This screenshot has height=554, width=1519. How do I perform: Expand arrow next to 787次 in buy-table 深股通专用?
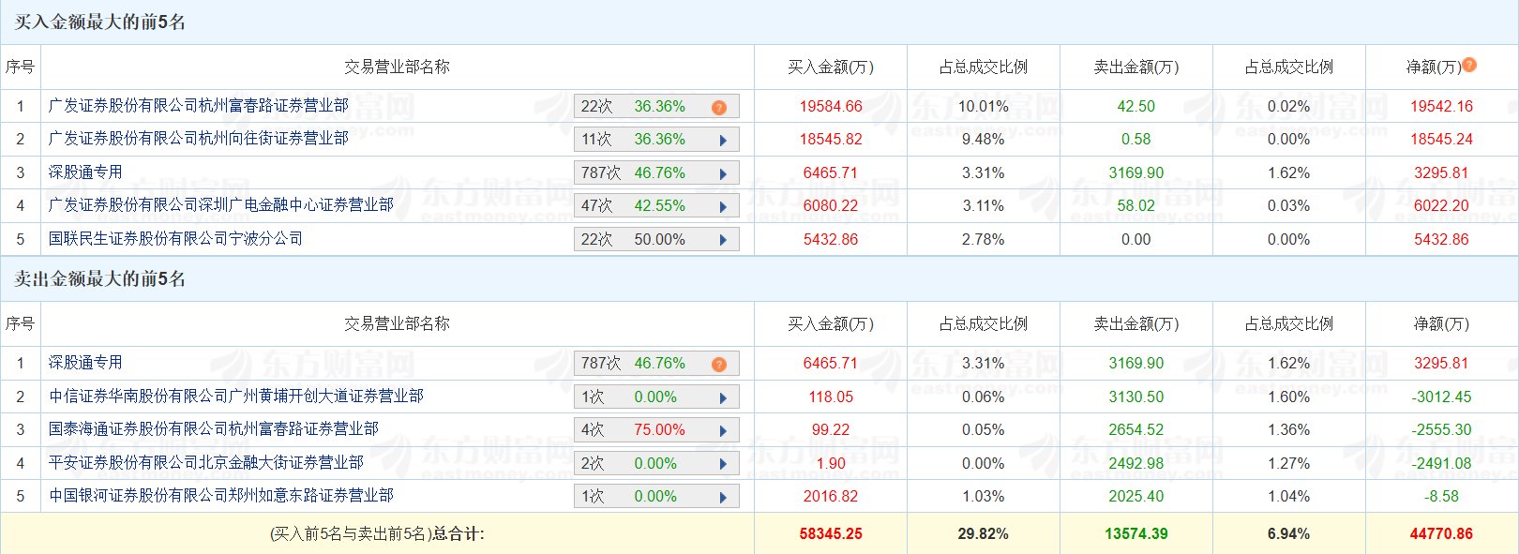point(723,173)
